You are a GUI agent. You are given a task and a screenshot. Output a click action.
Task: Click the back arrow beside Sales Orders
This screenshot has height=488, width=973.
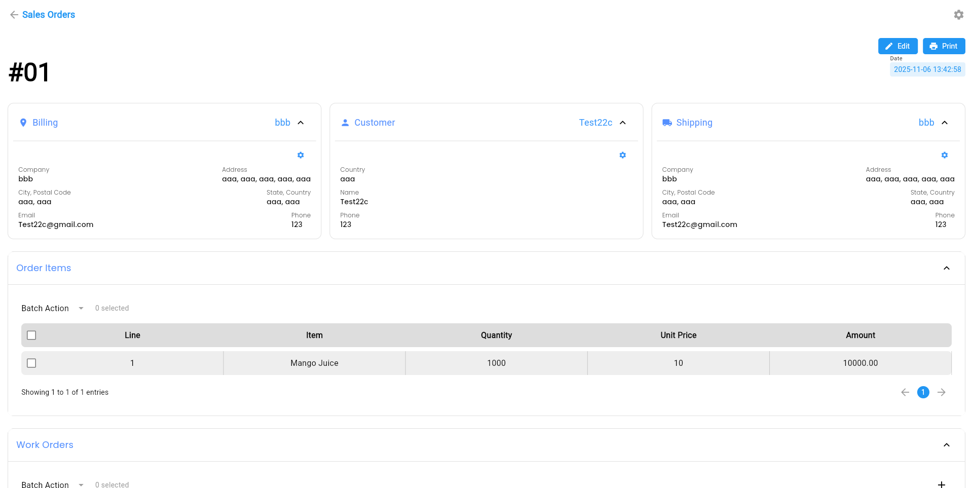(x=14, y=15)
